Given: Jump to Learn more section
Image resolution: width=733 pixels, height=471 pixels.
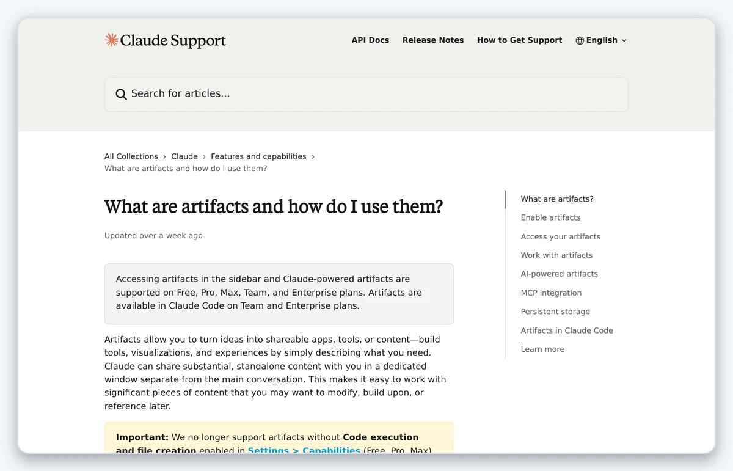Looking at the screenshot, I should pos(542,349).
